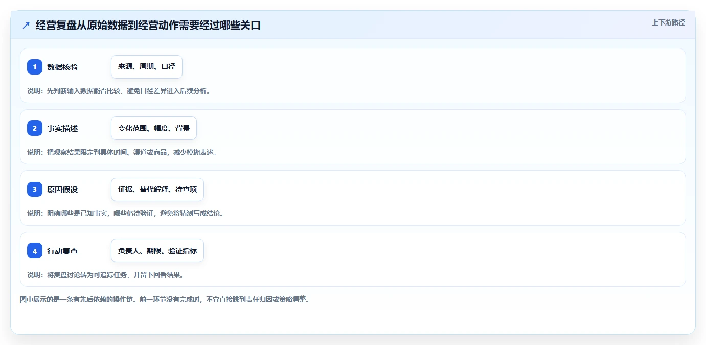Click the 数据核验 step heading
Screen dimensions: 706x345
62,67
